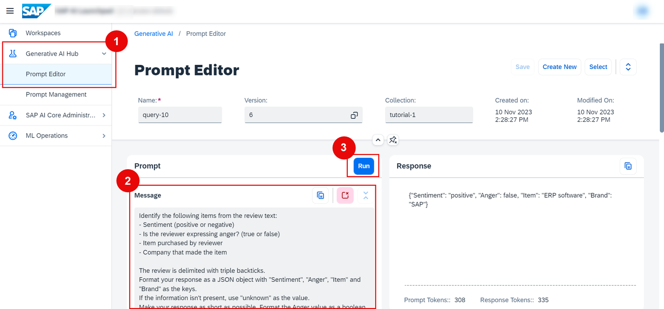664x309 pixels.
Task: Click the Prompt panel title
Action: click(x=148, y=166)
